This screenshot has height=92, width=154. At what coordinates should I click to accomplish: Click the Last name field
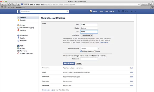[x=89, y=32]
